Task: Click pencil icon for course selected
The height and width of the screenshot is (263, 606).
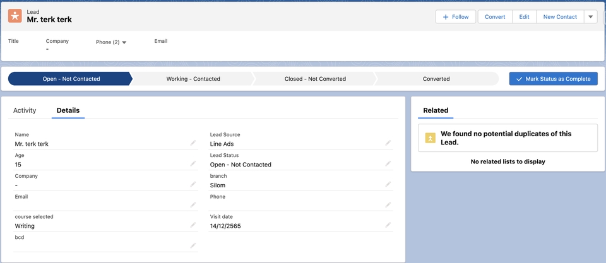Action: click(193, 225)
